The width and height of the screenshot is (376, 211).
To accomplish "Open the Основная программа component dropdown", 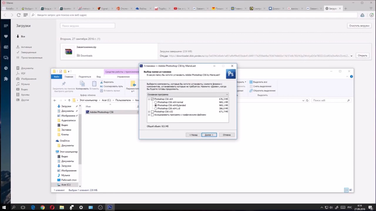I will click(188, 95).
